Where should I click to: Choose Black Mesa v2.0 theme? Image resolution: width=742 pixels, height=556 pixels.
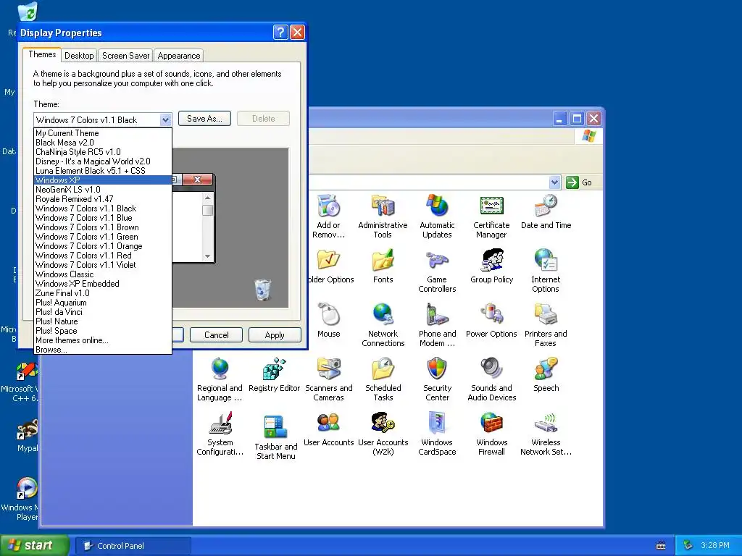(103, 143)
